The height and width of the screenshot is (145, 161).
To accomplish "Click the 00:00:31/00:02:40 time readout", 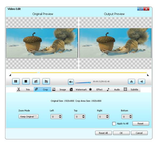I will coord(101,81).
